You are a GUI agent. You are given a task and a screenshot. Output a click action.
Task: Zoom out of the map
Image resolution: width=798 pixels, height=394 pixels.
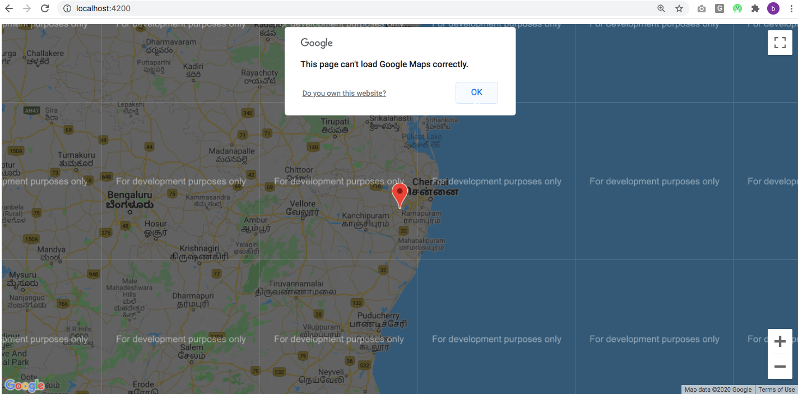point(780,367)
